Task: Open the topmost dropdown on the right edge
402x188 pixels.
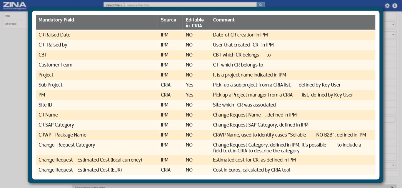Action: [393, 25]
